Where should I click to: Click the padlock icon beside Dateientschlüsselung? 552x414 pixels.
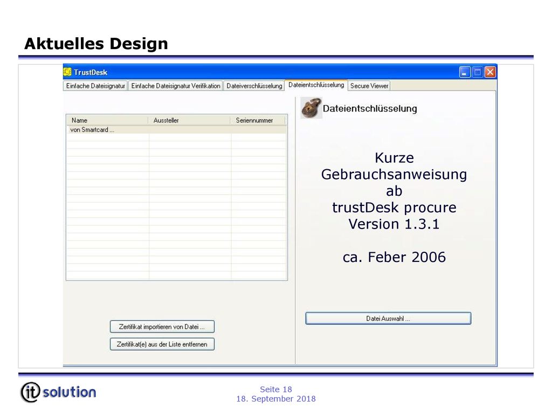(311, 108)
